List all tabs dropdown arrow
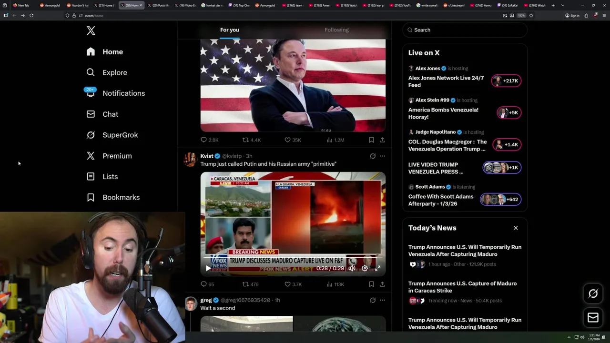The height and width of the screenshot is (343, 610). coord(563,5)
